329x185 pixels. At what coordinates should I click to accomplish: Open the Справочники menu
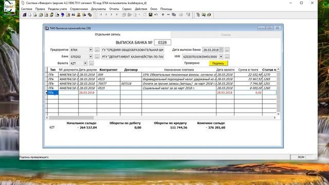coord(79,9)
